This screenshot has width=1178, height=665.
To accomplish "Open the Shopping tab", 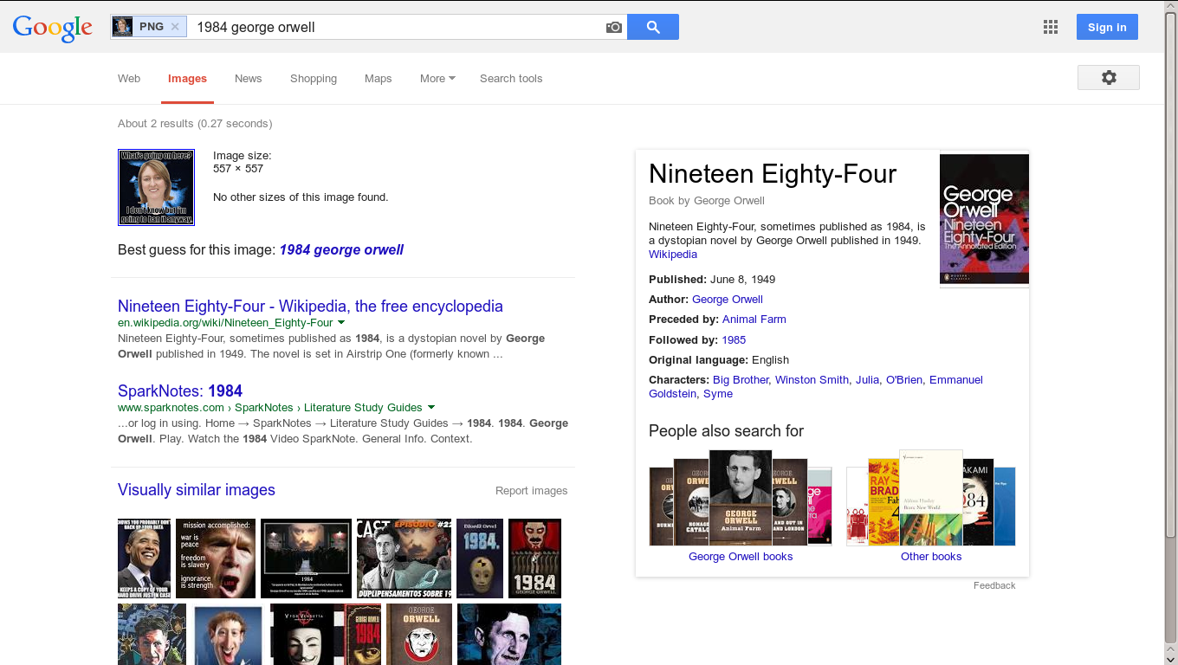I will pos(314,78).
